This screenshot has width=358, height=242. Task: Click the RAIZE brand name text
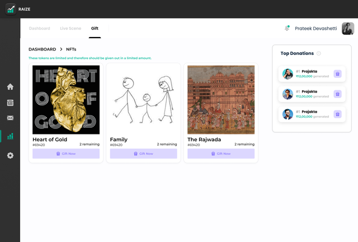coord(25,9)
